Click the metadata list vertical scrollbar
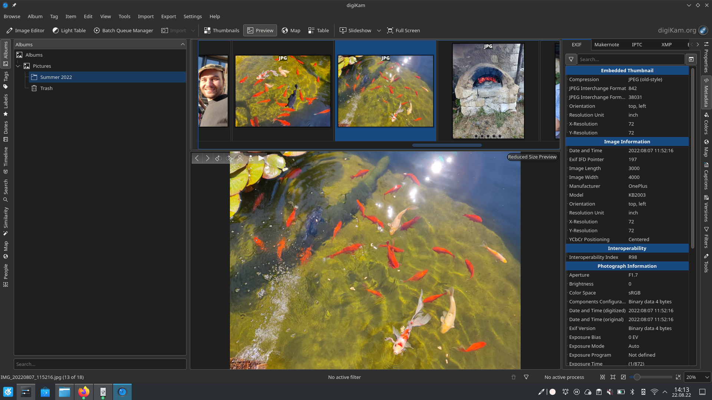This screenshot has width=712, height=400. point(693,159)
